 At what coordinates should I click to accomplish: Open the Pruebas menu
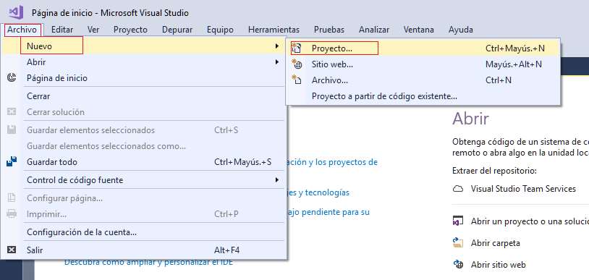(329, 30)
